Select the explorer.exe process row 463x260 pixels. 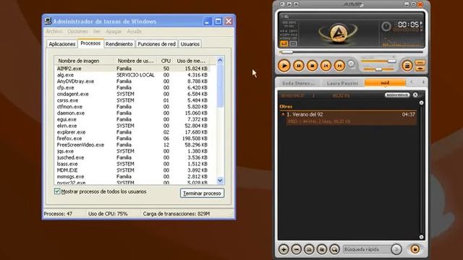(132, 132)
